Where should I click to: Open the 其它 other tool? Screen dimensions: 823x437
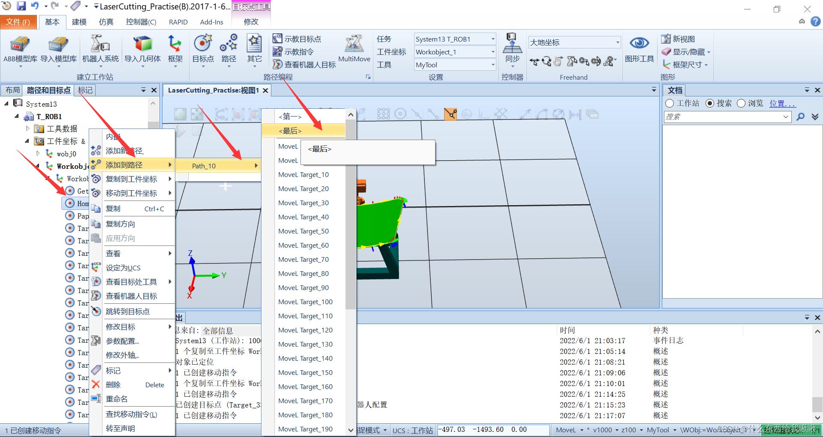254,50
